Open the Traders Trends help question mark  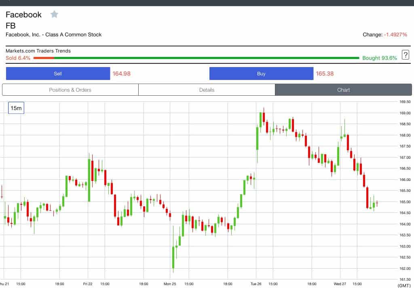(405, 55)
